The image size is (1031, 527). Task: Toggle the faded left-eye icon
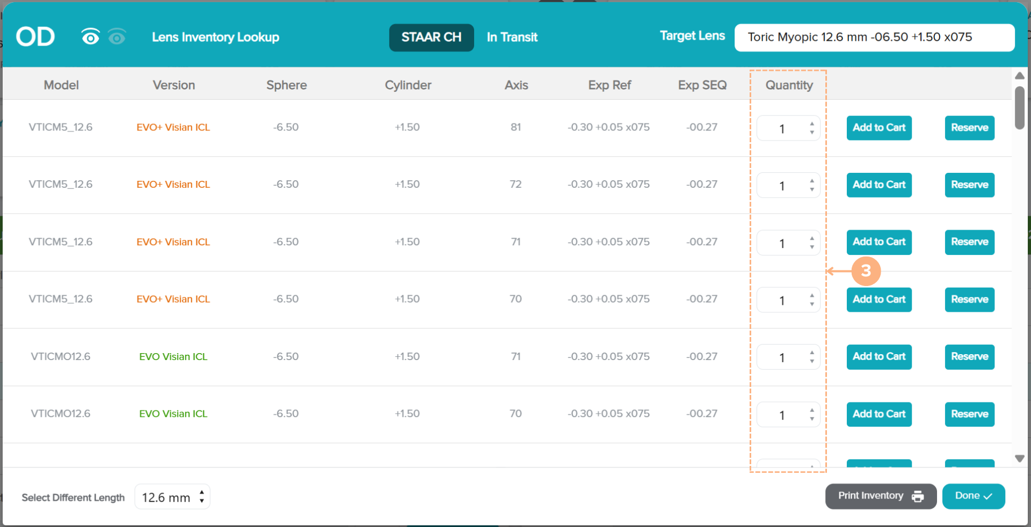pyautogui.click(x=117, y=37)
